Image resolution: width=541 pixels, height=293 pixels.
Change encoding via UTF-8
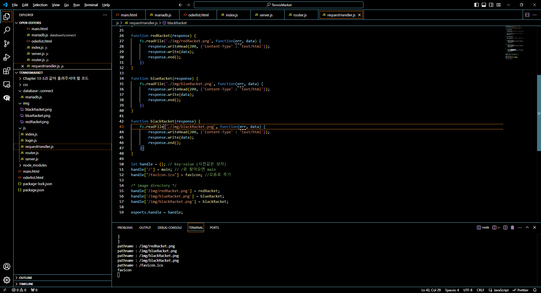tap(468, 290)
